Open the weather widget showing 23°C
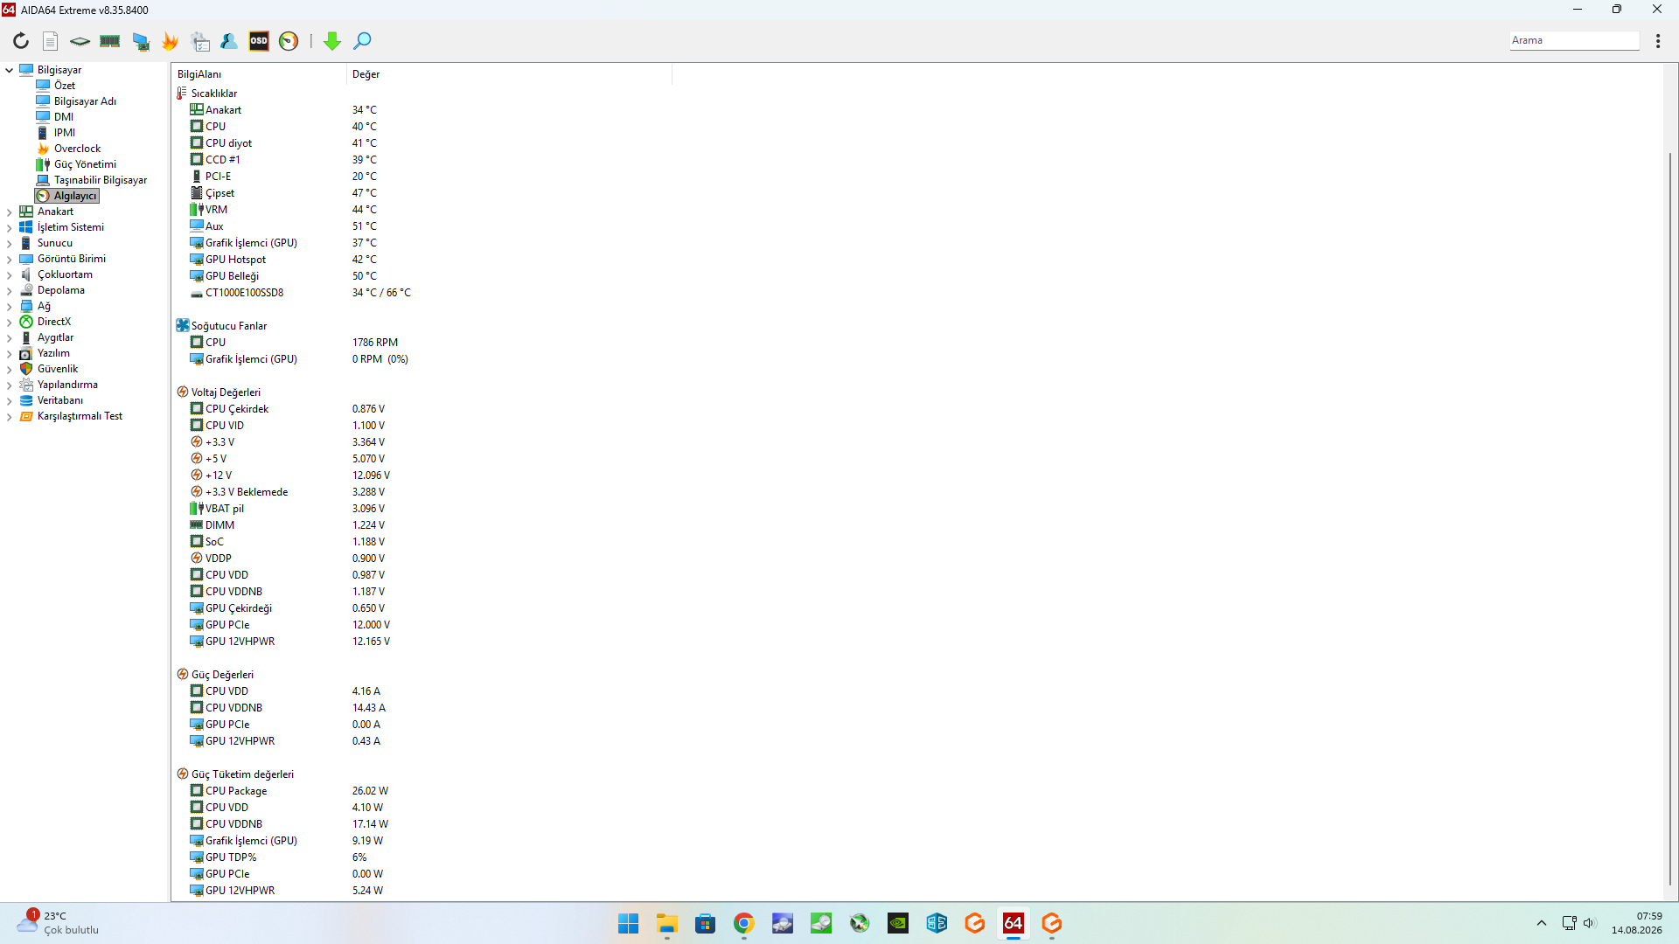This screenshot has width=1679, height=944. 59,923
